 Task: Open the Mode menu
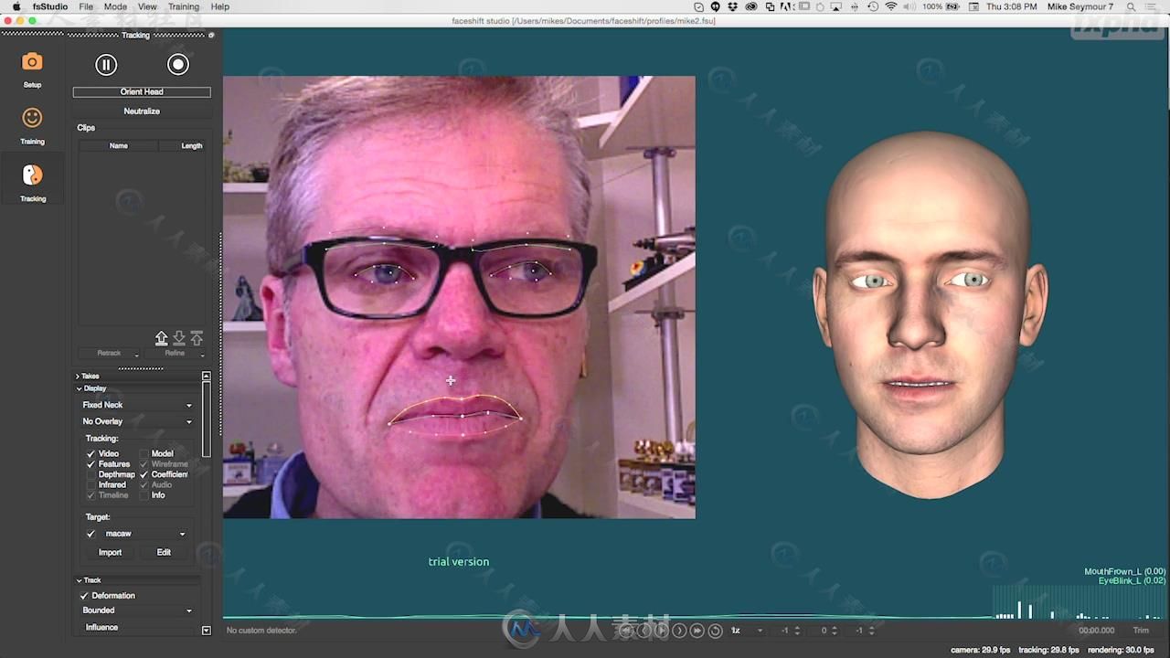[x=115, y=6]
